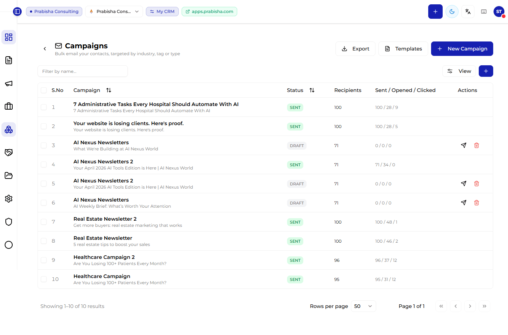Sort by Status column arrows
The width and height of the screenshot is (508, 335).
[x=312, y=90]
